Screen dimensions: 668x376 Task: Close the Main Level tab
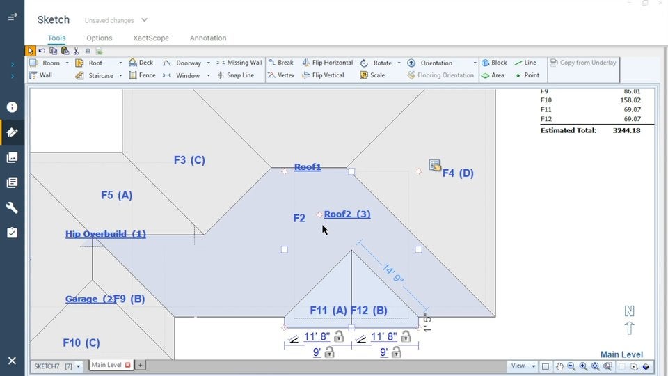pos(127,365)
